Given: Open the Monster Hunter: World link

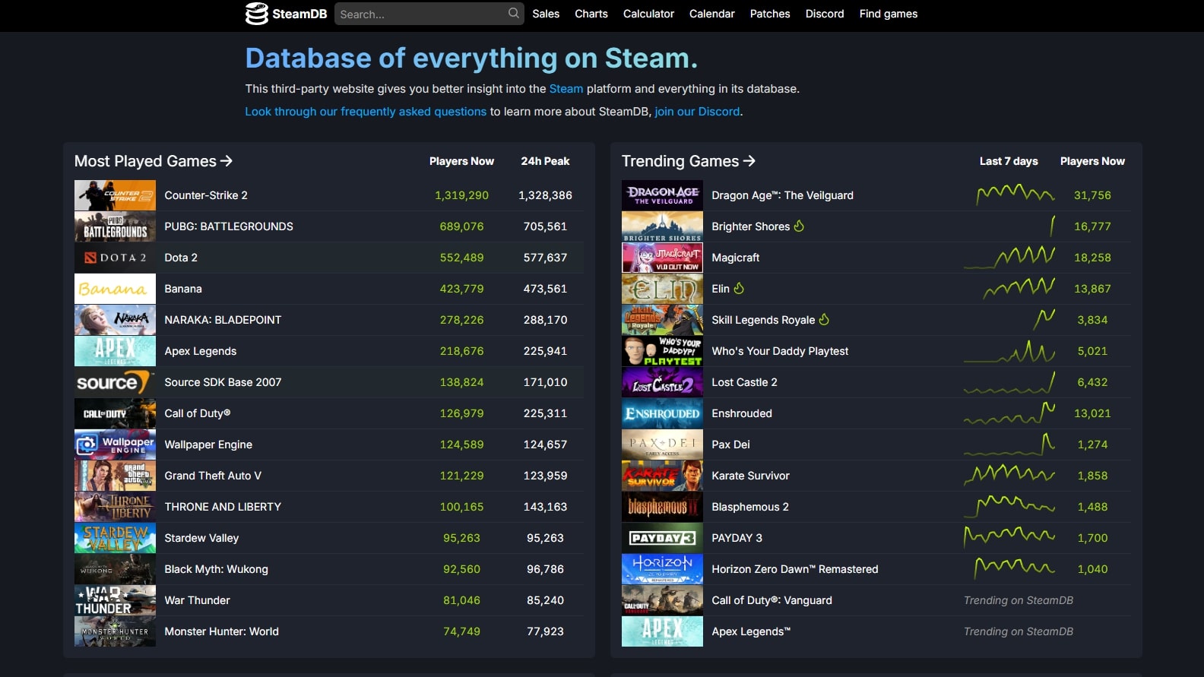Looking at the screenshot, I should coord(222,631).
